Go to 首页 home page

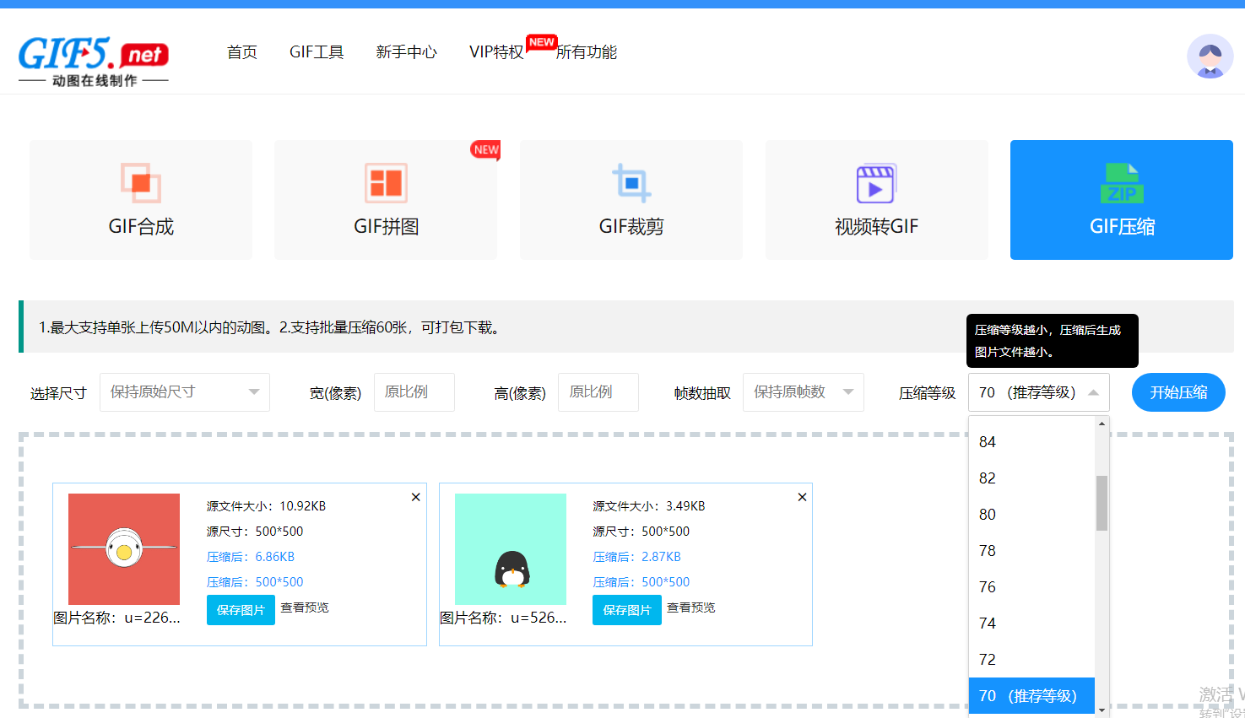242,52
